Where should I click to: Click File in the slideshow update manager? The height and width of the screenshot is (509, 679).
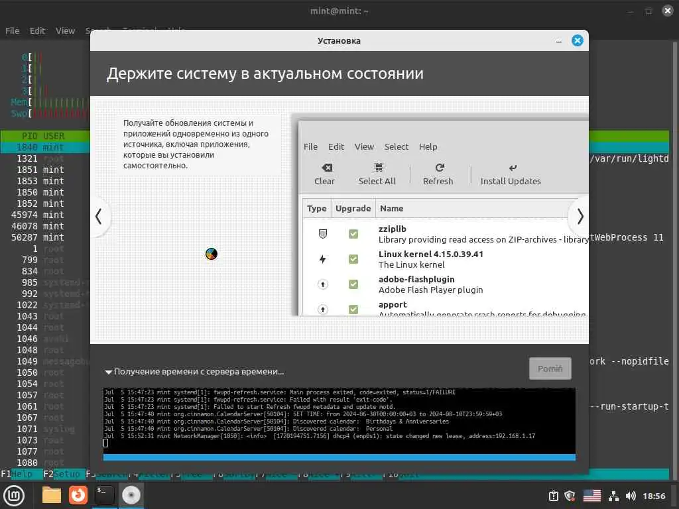click(x=310, y=146)
